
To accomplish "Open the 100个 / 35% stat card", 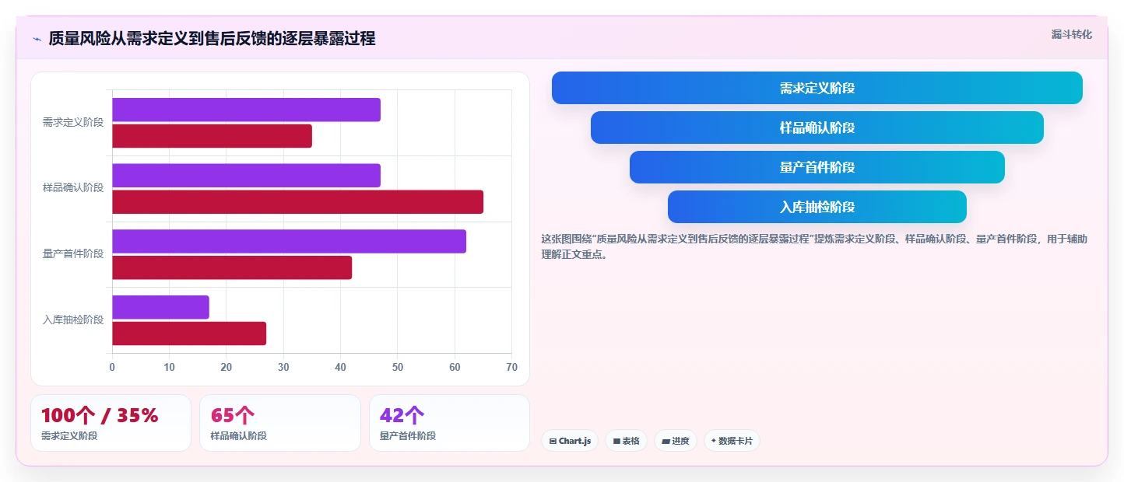I will [111, 423].
